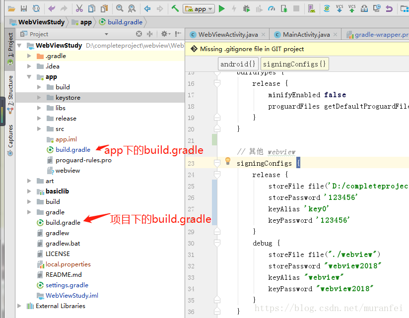Click the intention lightbulb on line 23
Image resolution: width=409 pixels, height=318 pixels.
[x=228, y=161]
